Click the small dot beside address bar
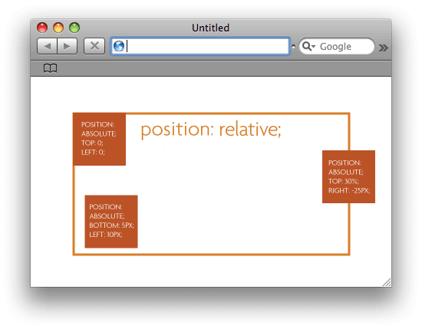The image size is (422, 329). (293, 46)
